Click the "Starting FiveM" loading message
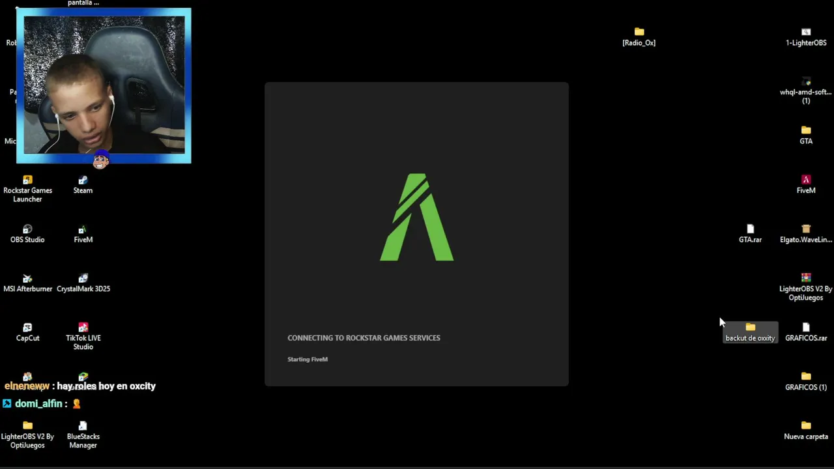The image size is (834, 469). [308, 359]
